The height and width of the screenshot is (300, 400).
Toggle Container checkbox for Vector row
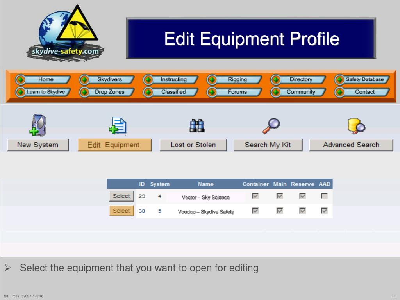click(255, 196)
